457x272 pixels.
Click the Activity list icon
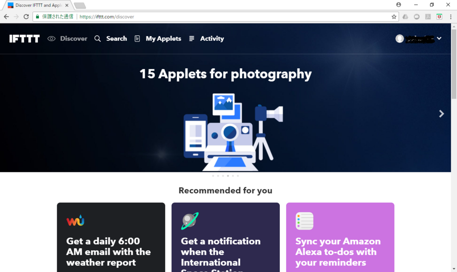[x=191, y=38]
